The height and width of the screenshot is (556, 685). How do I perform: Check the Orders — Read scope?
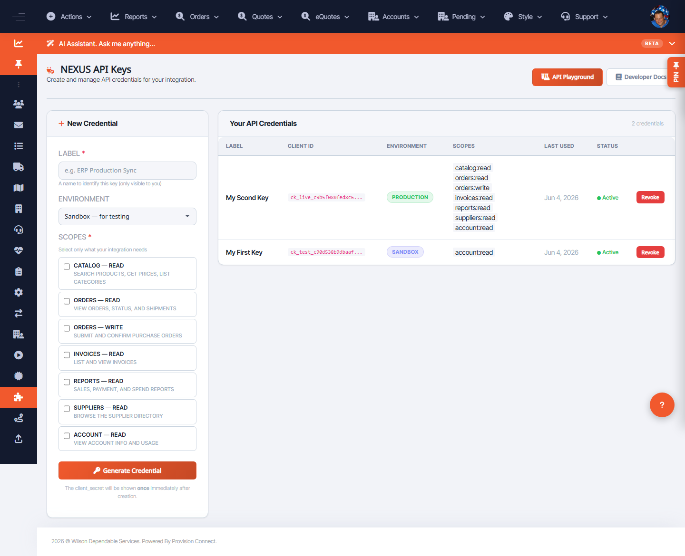pyautogui.click(x=67, y=301)
